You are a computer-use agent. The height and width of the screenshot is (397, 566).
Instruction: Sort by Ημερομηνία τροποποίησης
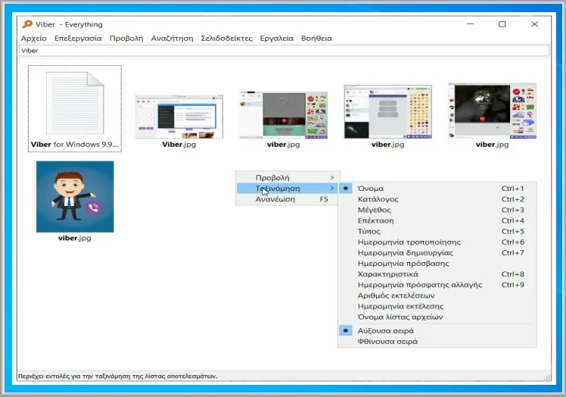pyautogui.click(x=437, y=242)
